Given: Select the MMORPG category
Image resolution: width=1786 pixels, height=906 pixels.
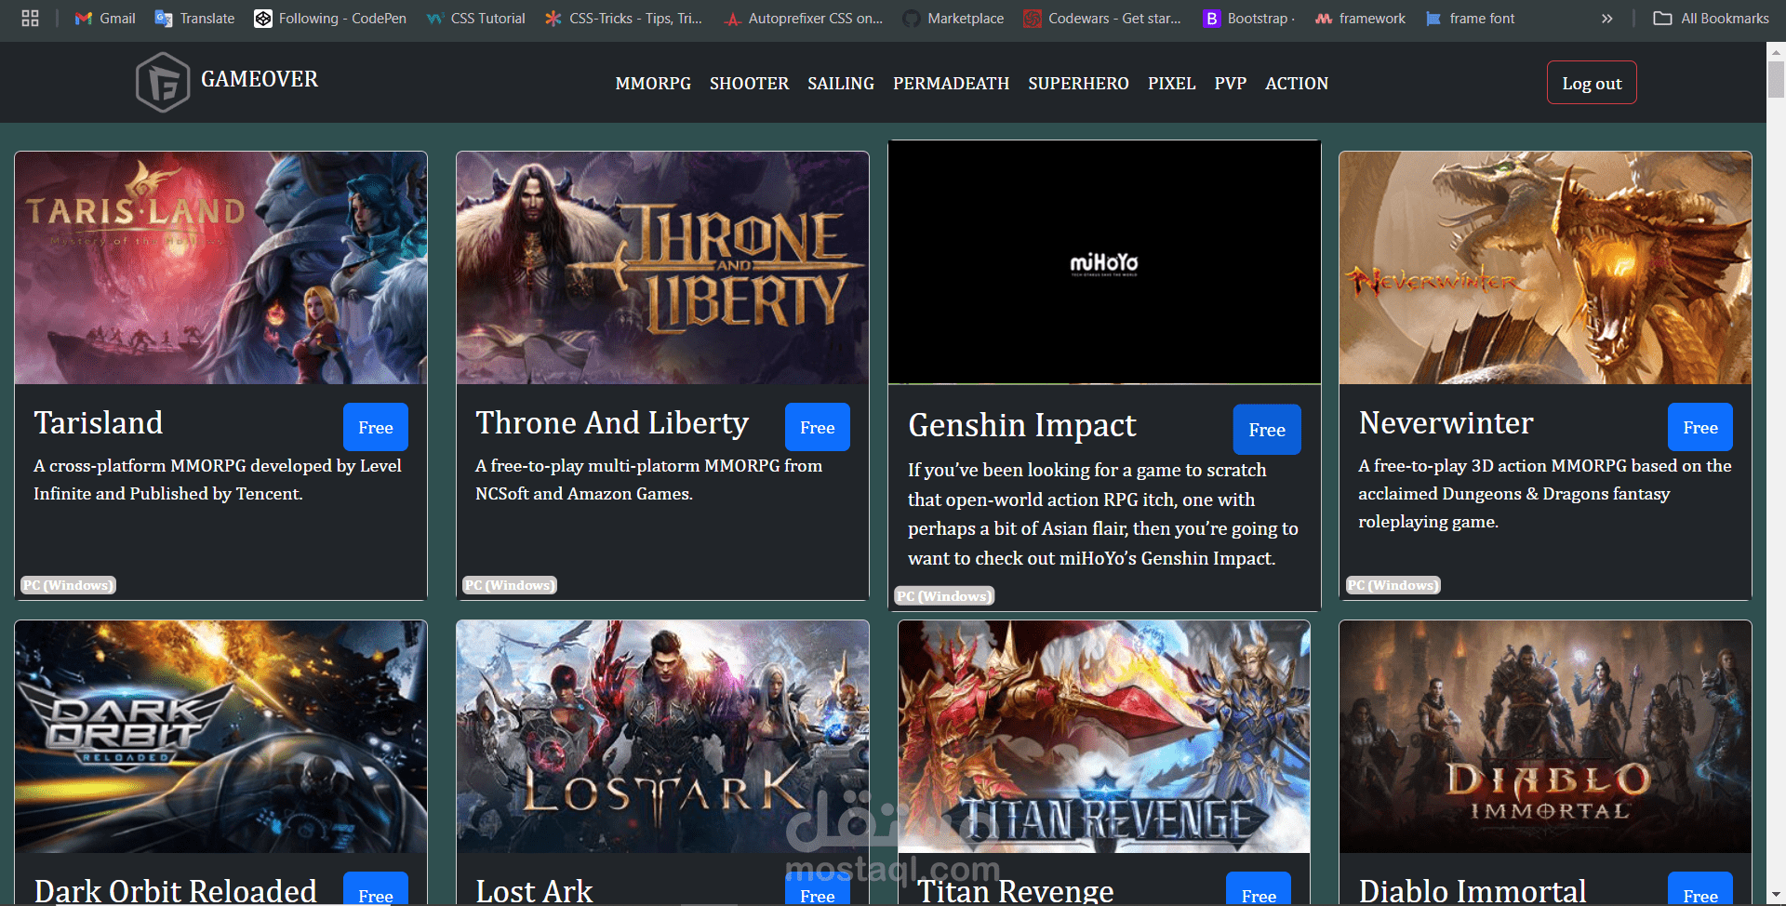Looking at the screenshot, I should [x=653, y=84].
